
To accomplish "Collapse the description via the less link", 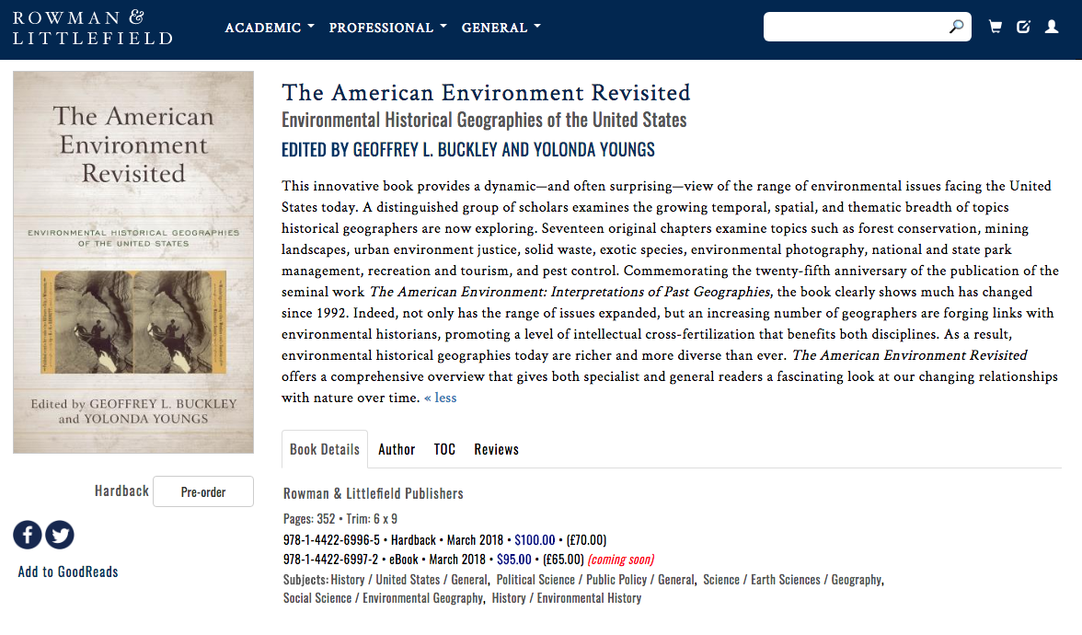I will tap(440, 398).
